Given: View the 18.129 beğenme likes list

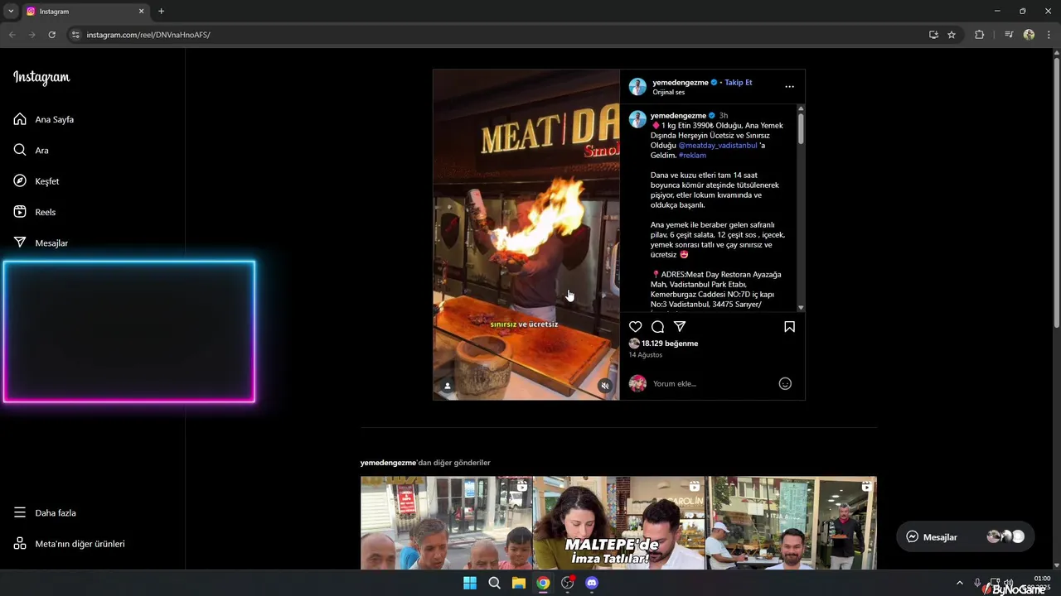Looking at the screenshot, I should click(x=670, y=344).
